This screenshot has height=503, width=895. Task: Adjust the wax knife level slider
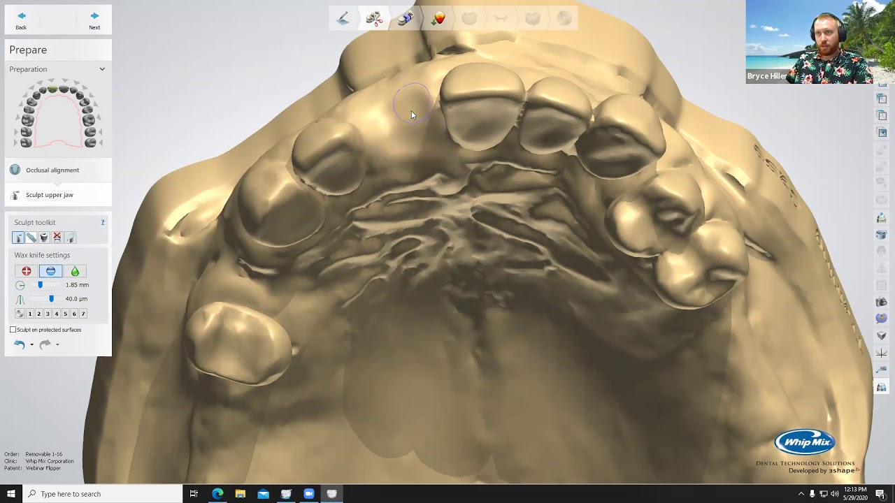50,299
